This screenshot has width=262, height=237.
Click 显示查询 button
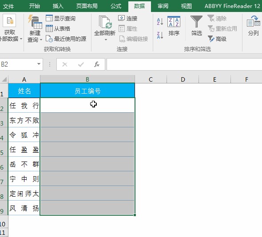click(x=60, y=18)
